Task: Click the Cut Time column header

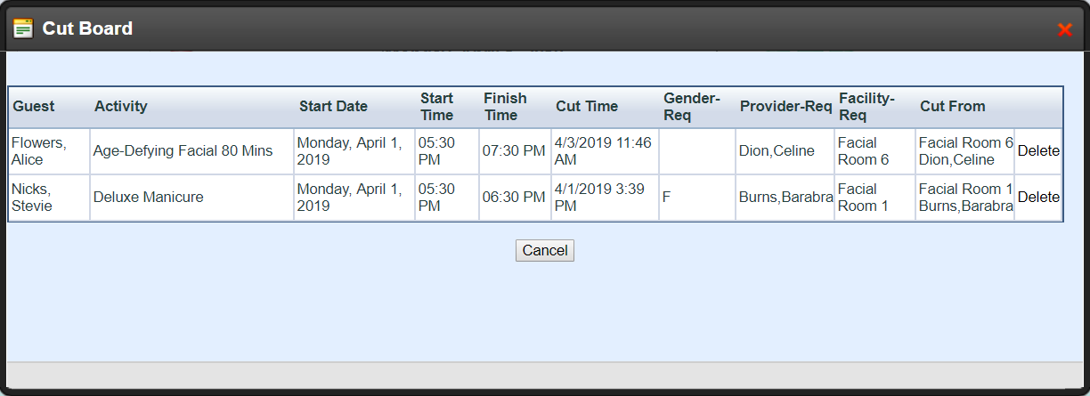Action: tap(587, 107)
